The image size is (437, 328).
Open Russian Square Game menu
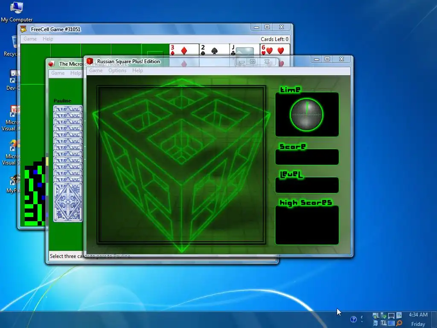tap(96, 70)
